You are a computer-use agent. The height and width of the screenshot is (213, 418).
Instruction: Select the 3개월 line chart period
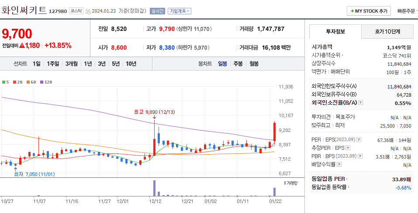[x=72, y=64]
